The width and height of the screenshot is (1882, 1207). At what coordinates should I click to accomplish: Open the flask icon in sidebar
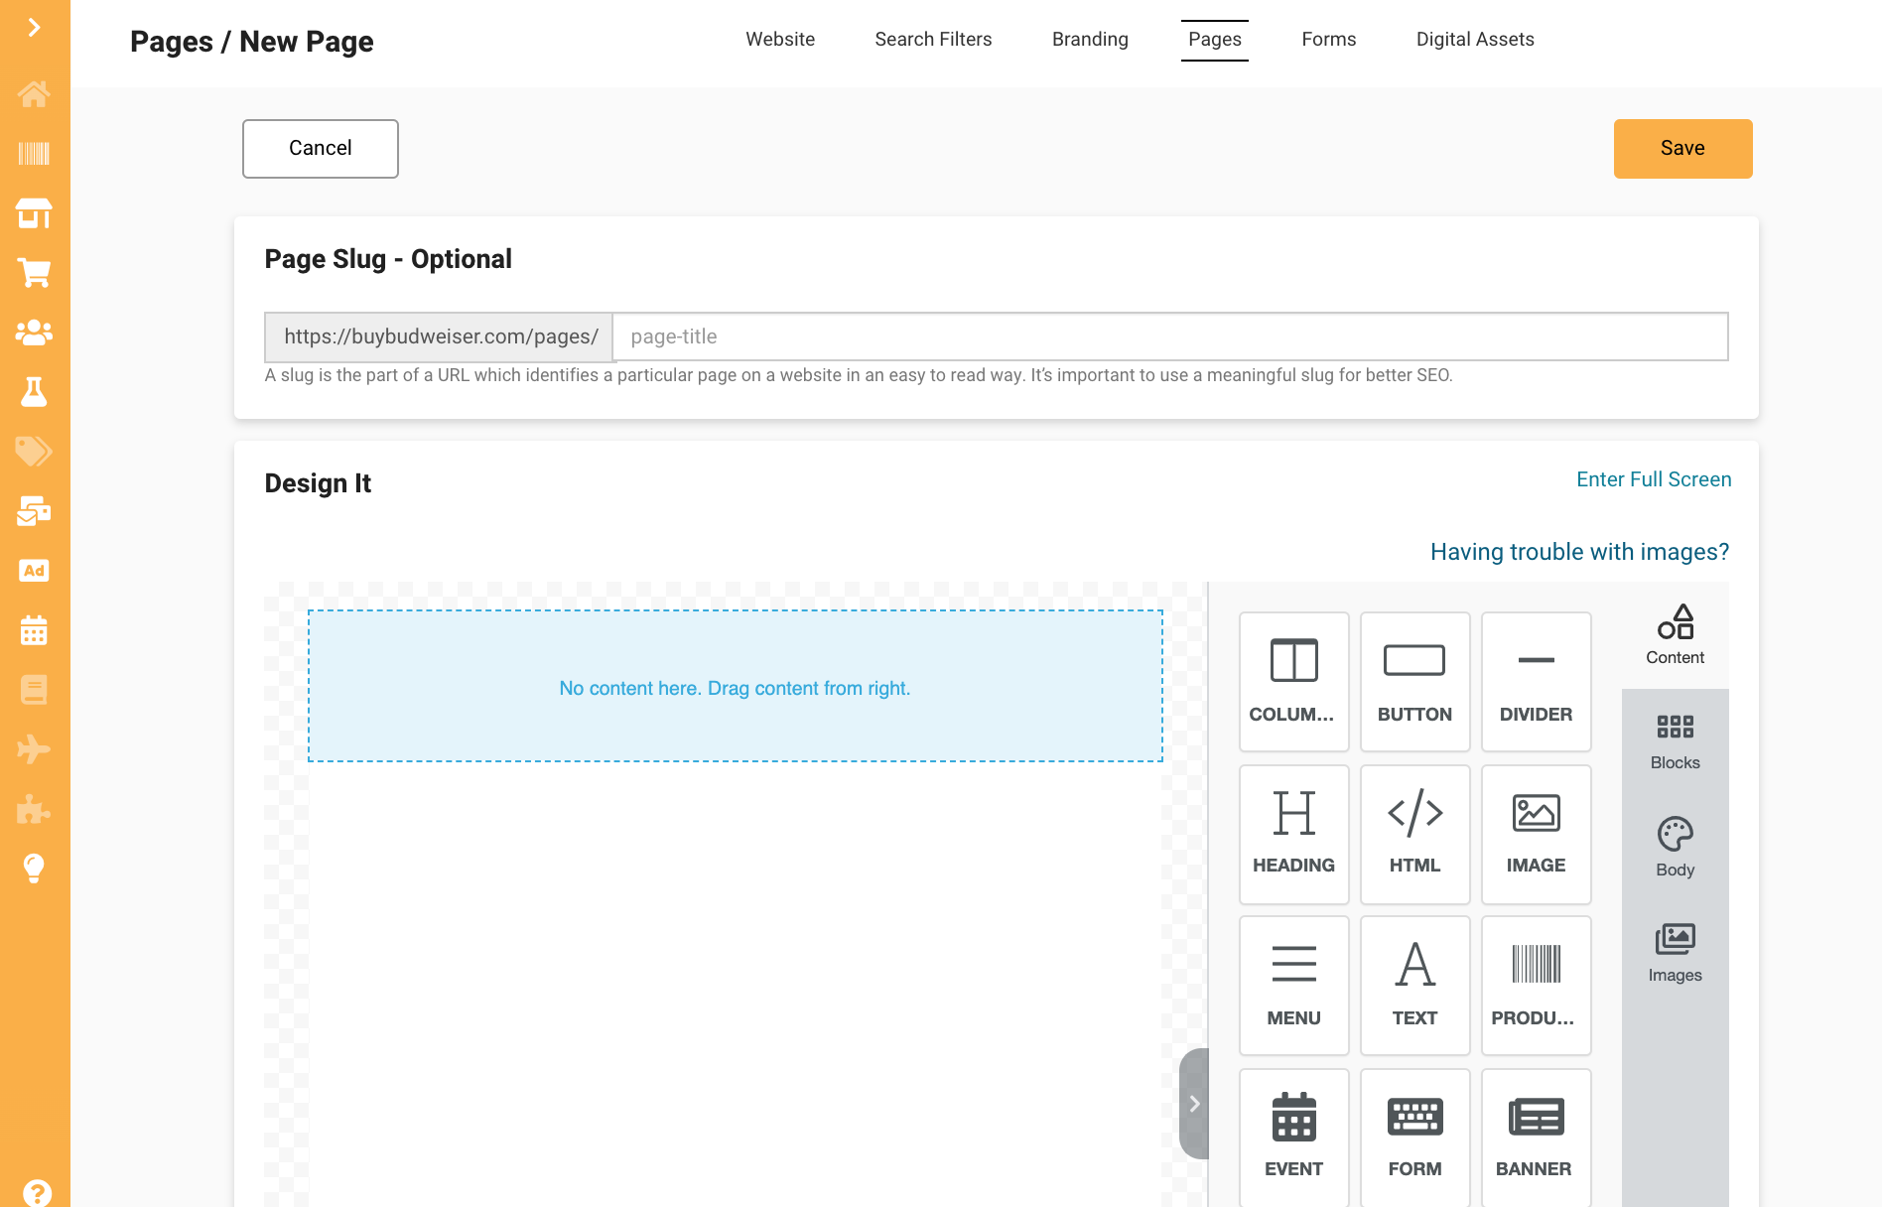point(34,392)
